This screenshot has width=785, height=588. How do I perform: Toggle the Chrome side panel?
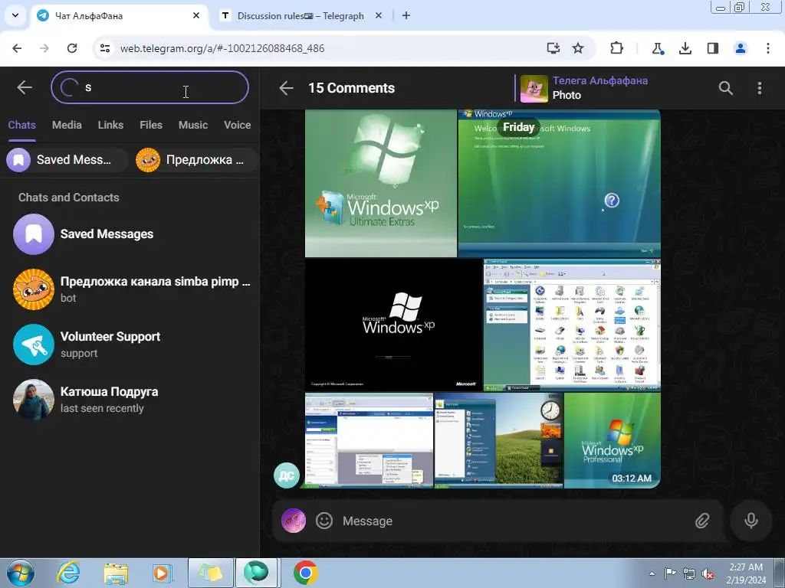pos(713,48)
